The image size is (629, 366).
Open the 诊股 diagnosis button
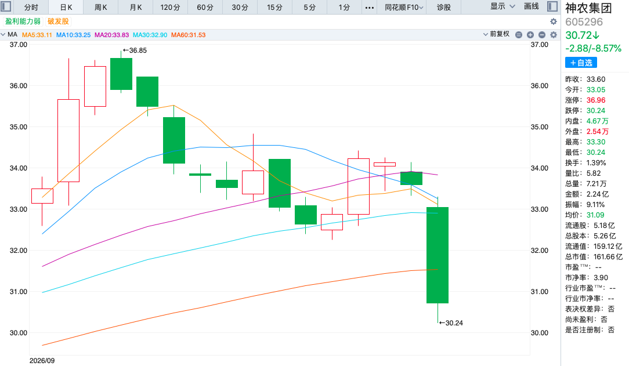click(444, 7)
